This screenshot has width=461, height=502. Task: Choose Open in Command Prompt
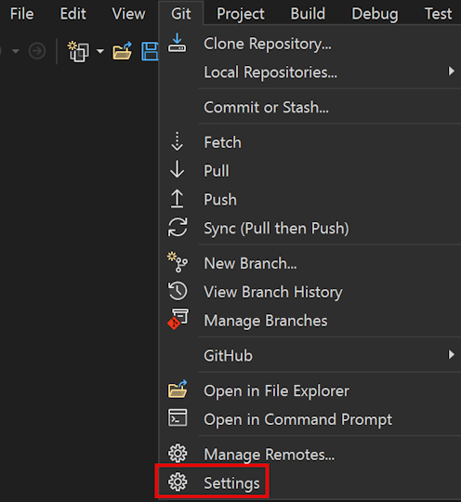click(297, 419)
